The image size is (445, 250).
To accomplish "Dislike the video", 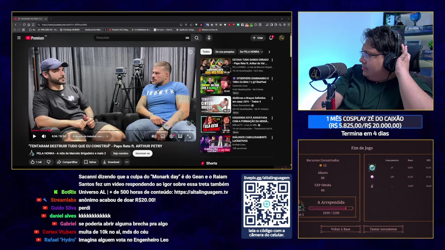I will click(49, 162).
